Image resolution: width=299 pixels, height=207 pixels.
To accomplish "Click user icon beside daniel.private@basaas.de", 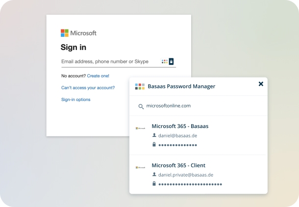I will pos(154,174).
